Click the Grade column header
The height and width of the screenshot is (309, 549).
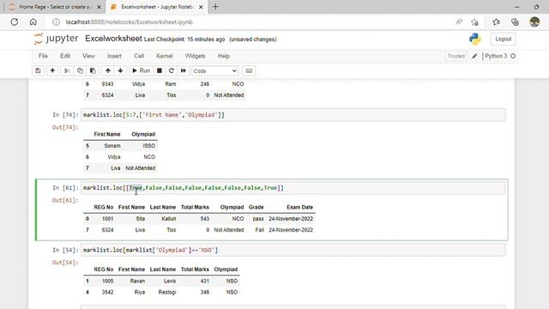[x=256, y=208]
